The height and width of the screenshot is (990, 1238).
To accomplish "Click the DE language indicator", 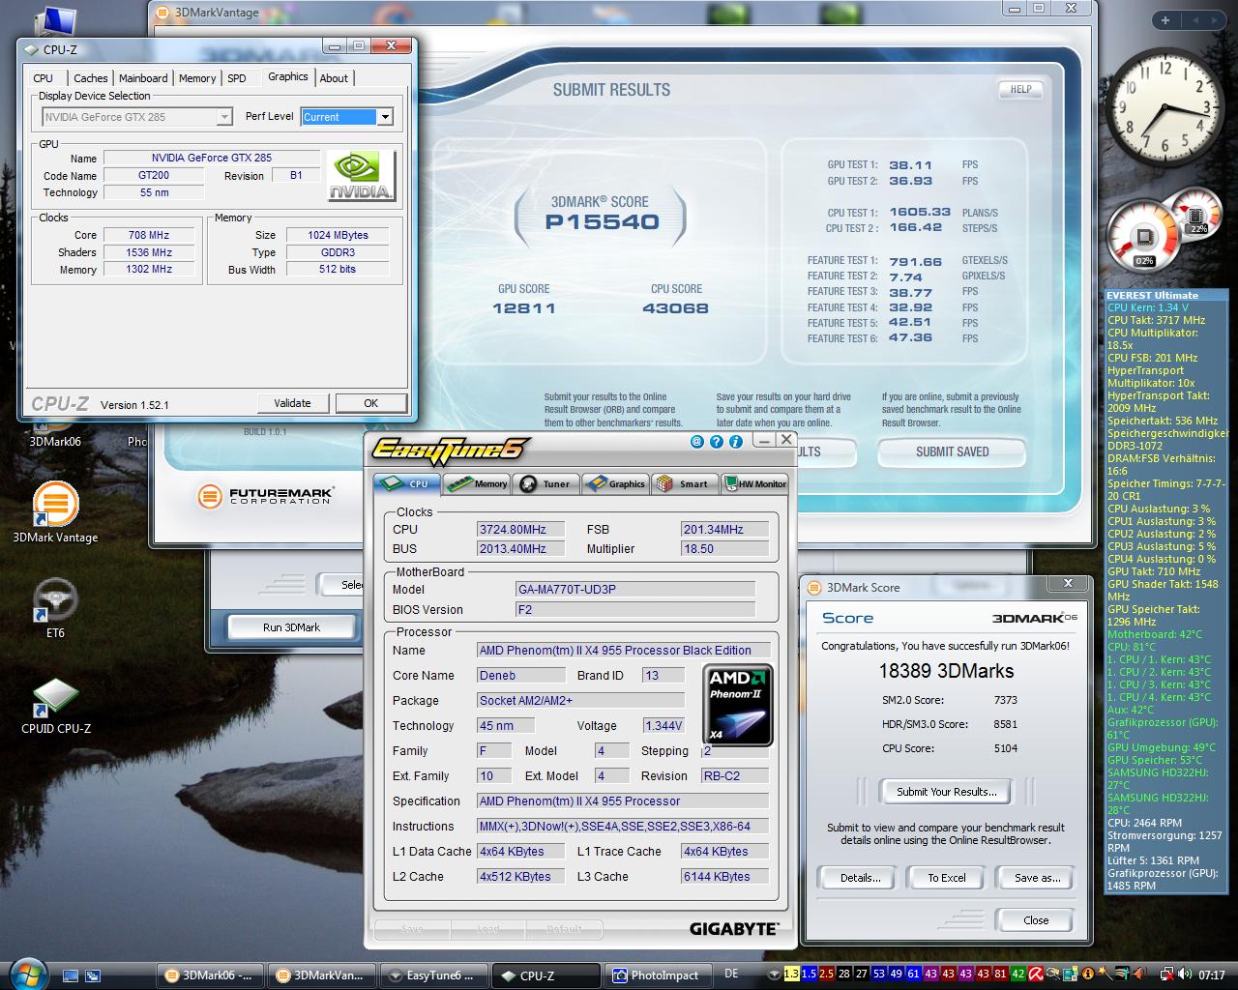I will (731, 975).
